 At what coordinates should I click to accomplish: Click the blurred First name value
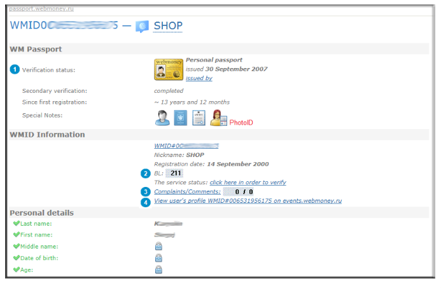(165, 235)
